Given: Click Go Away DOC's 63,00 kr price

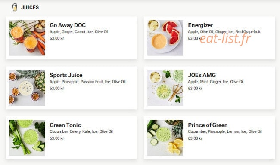Looking at the screenshot, I should (57, 38).
